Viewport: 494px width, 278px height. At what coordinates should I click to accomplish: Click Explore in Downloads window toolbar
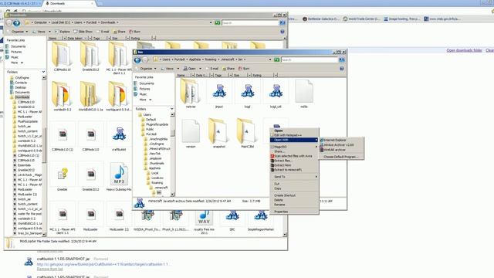click(x=63, y=32)
